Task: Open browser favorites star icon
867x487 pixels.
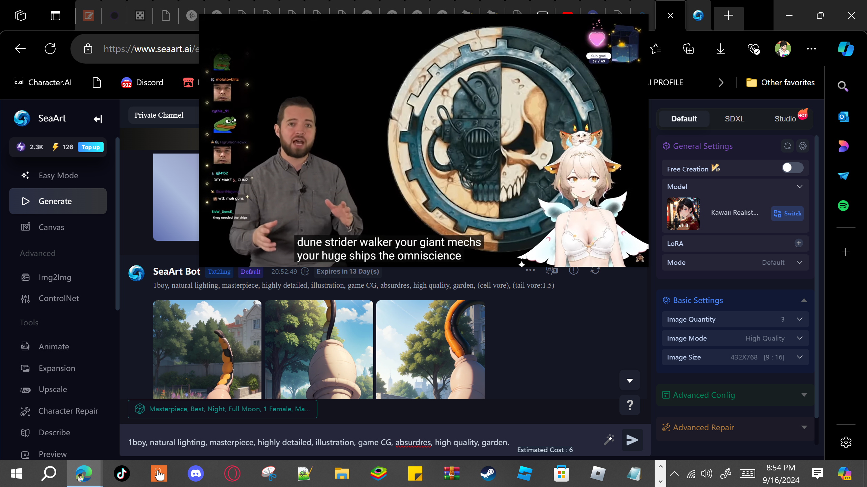Action: click(x=656, y=49)
